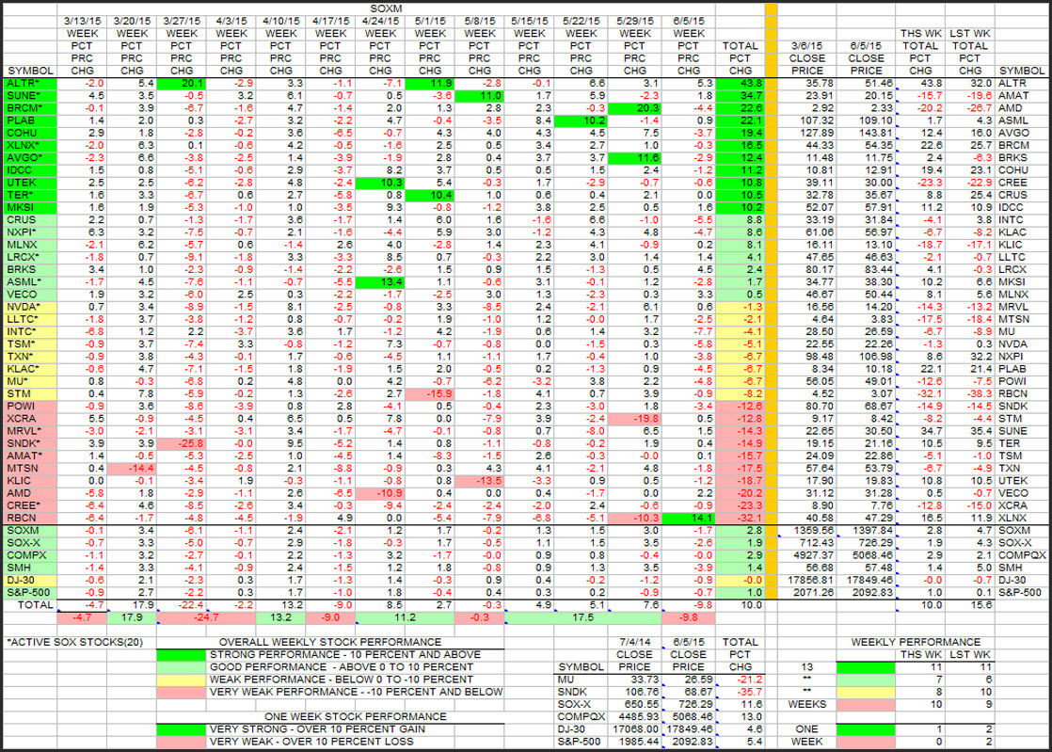Select the *ACTIVE SOX STOCKS(20) note
1052x752 pixels.
[74, 643]
